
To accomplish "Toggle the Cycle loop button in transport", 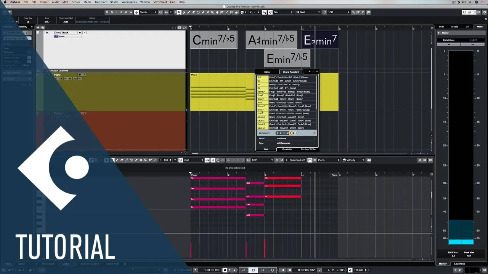I will [244, 270].
